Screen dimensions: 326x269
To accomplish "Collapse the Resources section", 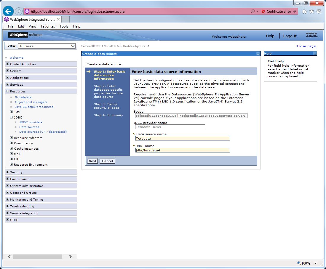I will [7, 91].
